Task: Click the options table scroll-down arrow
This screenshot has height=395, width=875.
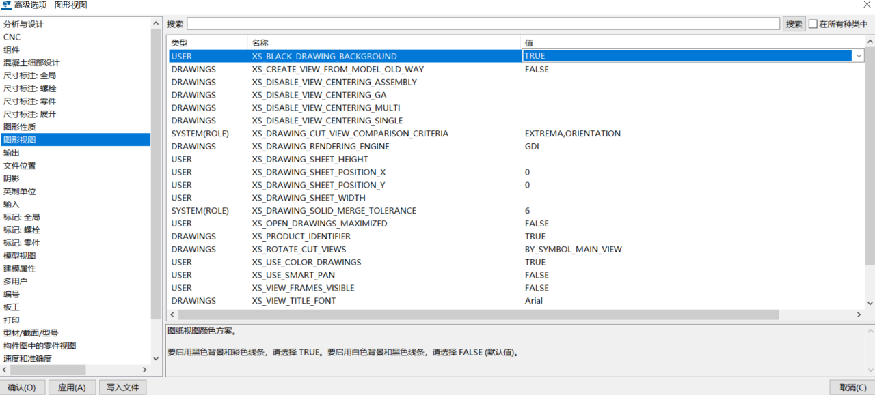Action: pyautogui.click(x=870, y=303)
